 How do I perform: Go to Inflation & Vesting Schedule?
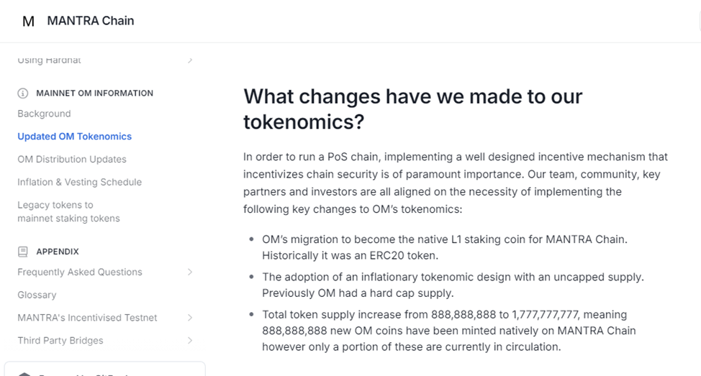click(x=80, y=182)
